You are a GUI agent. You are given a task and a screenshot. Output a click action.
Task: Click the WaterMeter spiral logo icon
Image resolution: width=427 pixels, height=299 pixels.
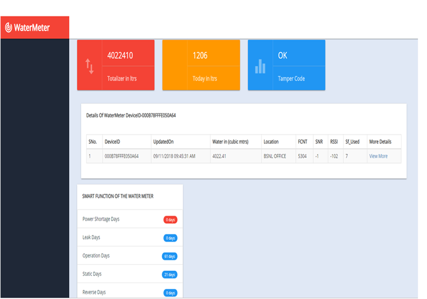tap(9, 28)
